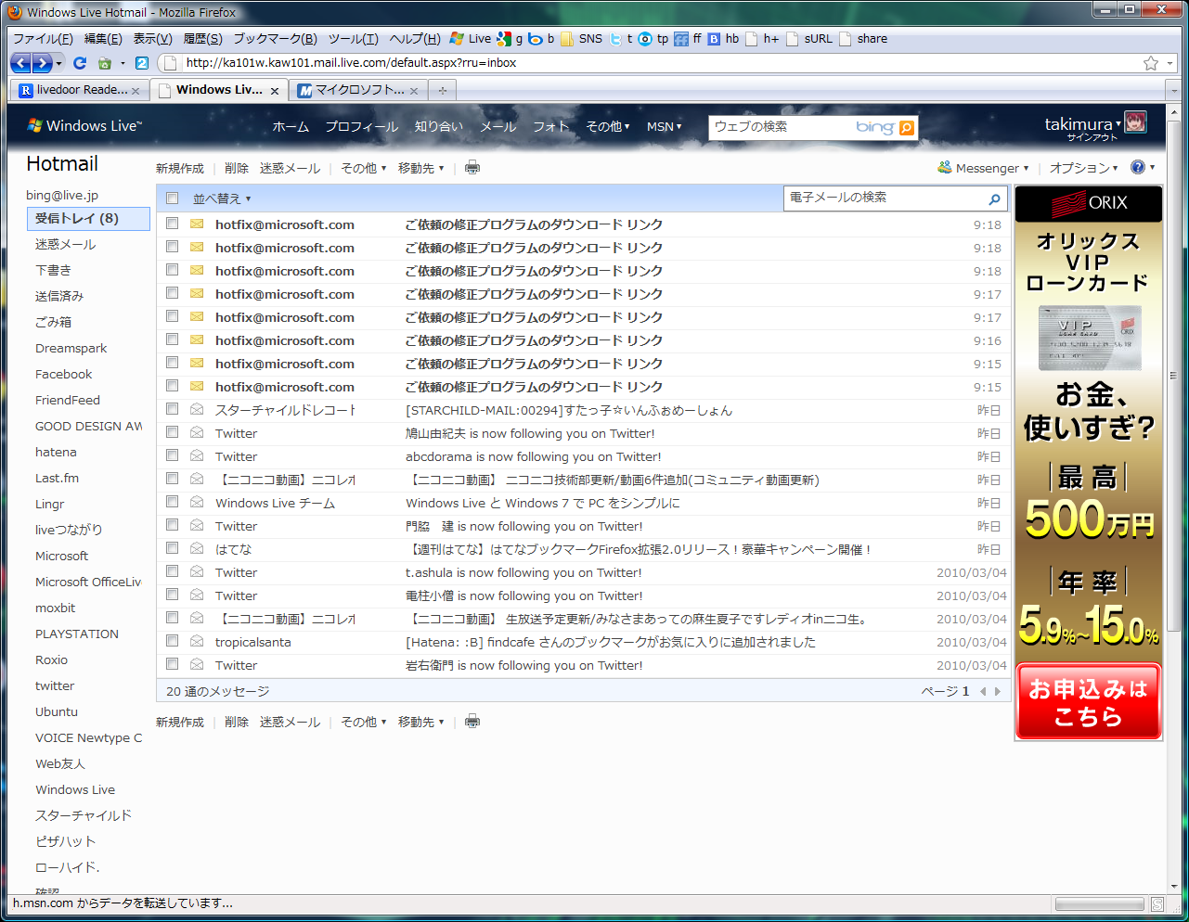Open the SNS bookmark folder
Screen dimensions: 1189x922
[581, 39]
